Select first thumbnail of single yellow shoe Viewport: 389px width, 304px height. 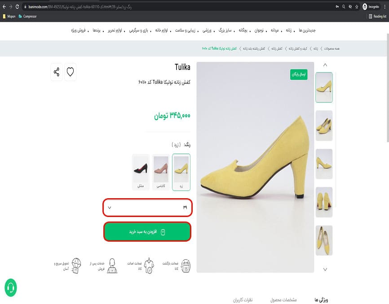(324, 87)
